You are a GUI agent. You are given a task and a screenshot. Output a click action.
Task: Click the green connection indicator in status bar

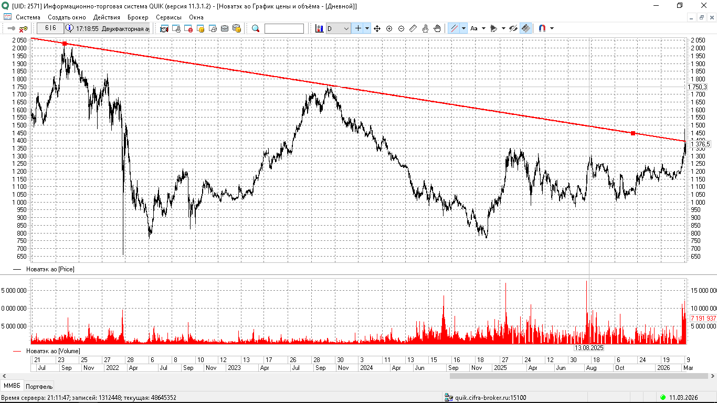[x=663, y=398]
